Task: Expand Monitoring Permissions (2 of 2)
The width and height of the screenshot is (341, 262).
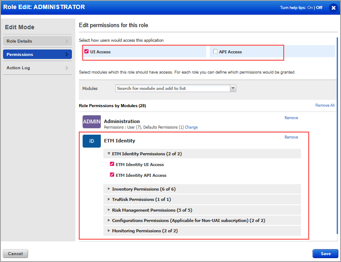Action: [202, 231]
